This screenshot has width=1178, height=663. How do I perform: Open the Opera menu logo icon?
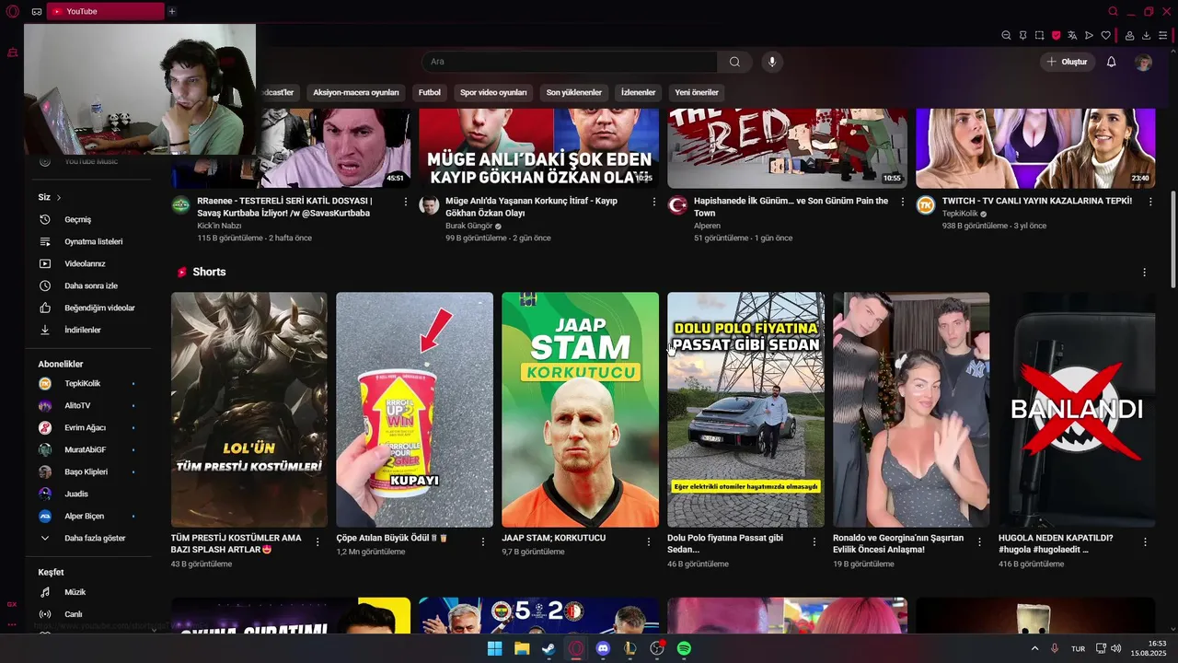click(13, 11)
